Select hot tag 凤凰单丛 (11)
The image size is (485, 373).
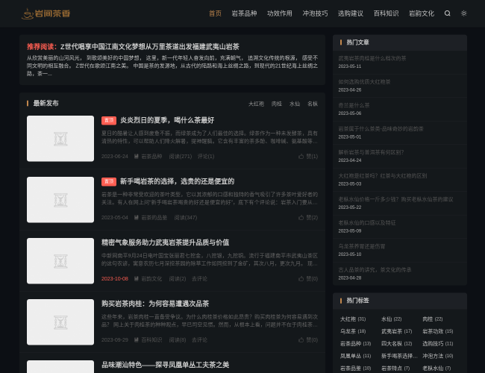(355, 356)
